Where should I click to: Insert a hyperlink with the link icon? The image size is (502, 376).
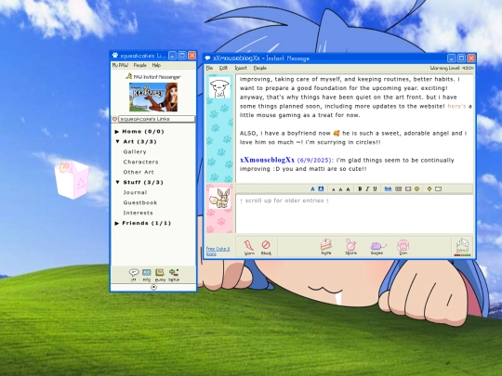tap(388, 189)
